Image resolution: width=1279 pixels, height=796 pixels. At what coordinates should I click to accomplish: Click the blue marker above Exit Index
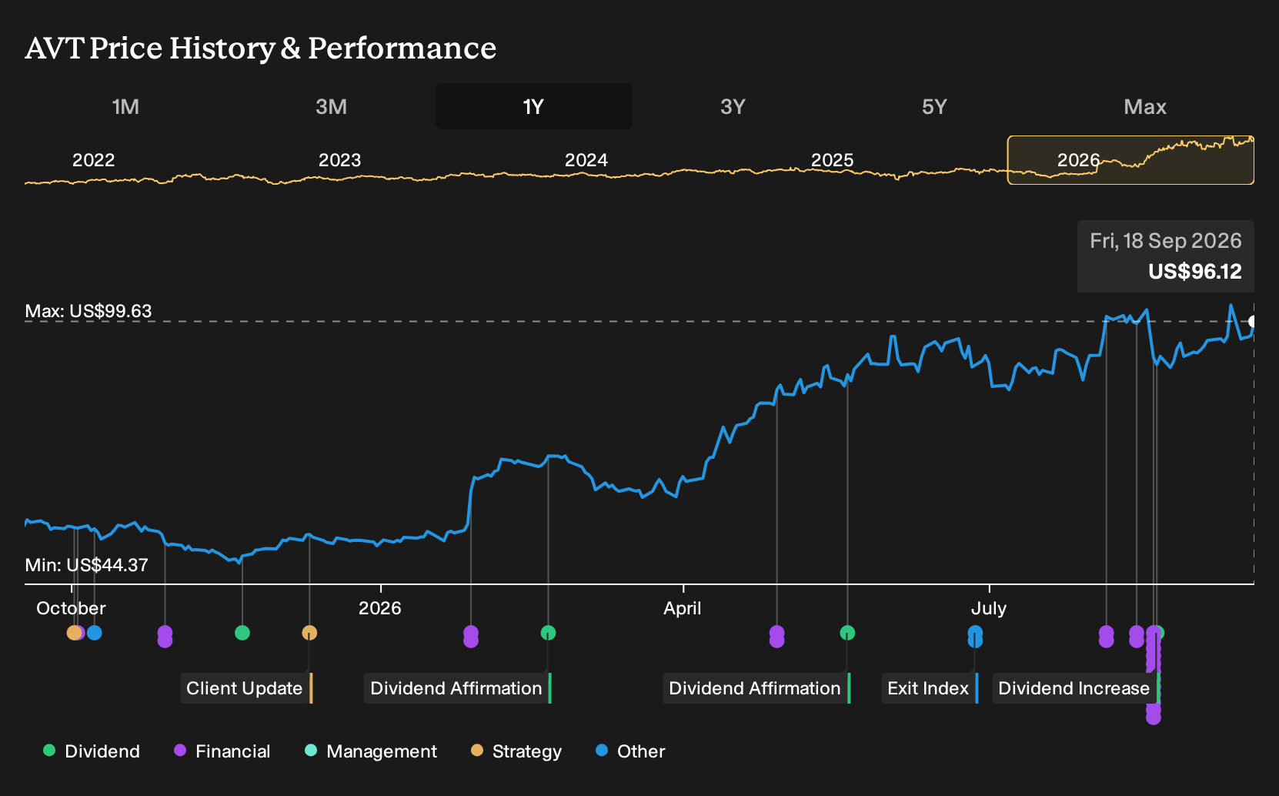coord(975,637)
